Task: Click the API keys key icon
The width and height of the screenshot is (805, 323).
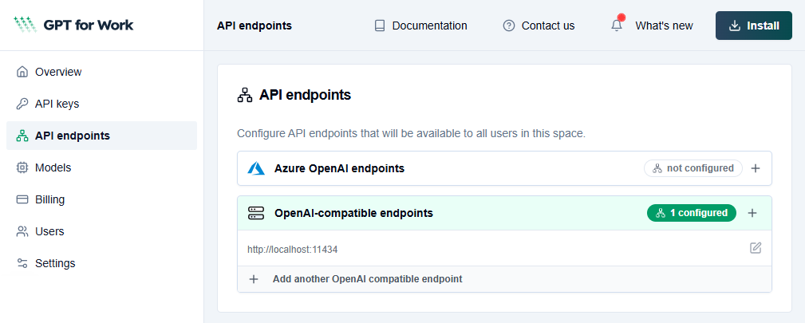Action: 22,104
